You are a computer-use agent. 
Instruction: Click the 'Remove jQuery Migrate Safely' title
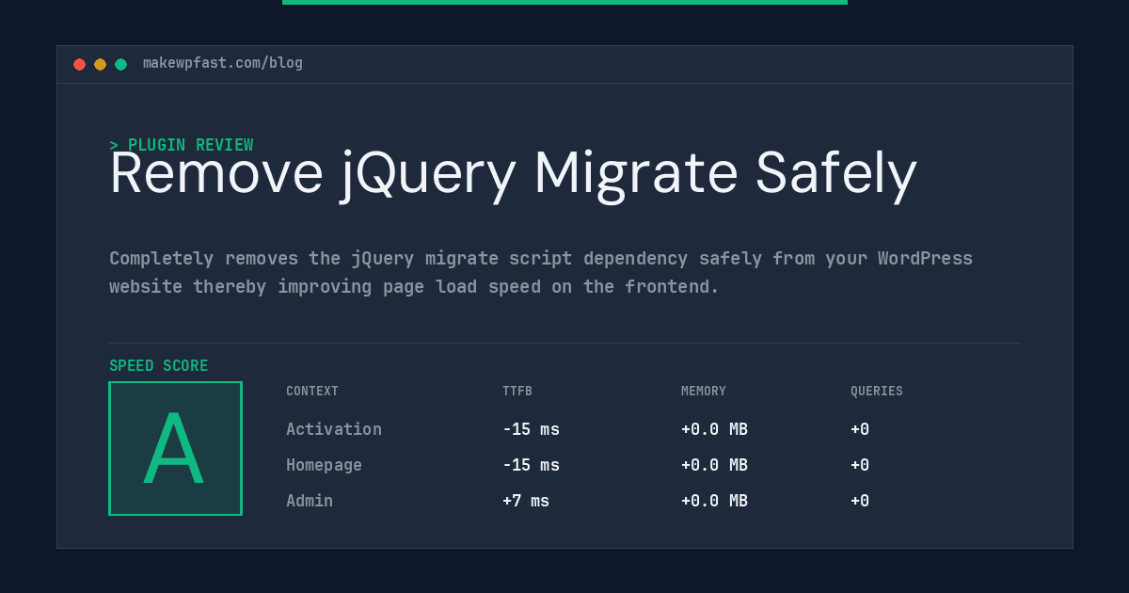tap(513, 175)
